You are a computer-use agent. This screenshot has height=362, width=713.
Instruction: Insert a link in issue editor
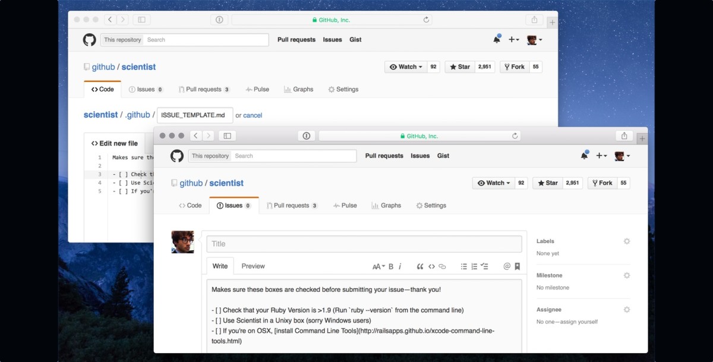[442, 267]
